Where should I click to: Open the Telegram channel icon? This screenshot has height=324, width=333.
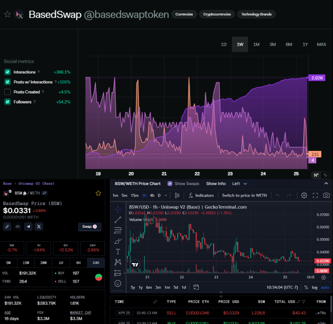click(x=28, y=227)
